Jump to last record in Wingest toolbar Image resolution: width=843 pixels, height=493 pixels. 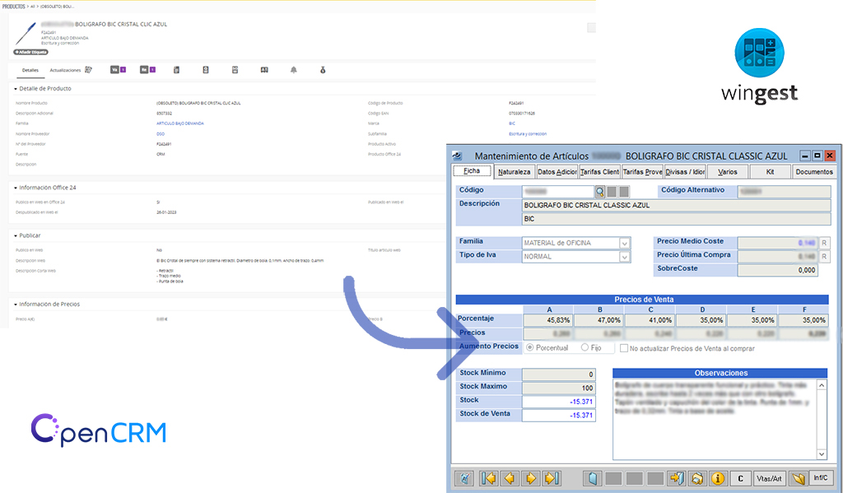tap(552, 478)
